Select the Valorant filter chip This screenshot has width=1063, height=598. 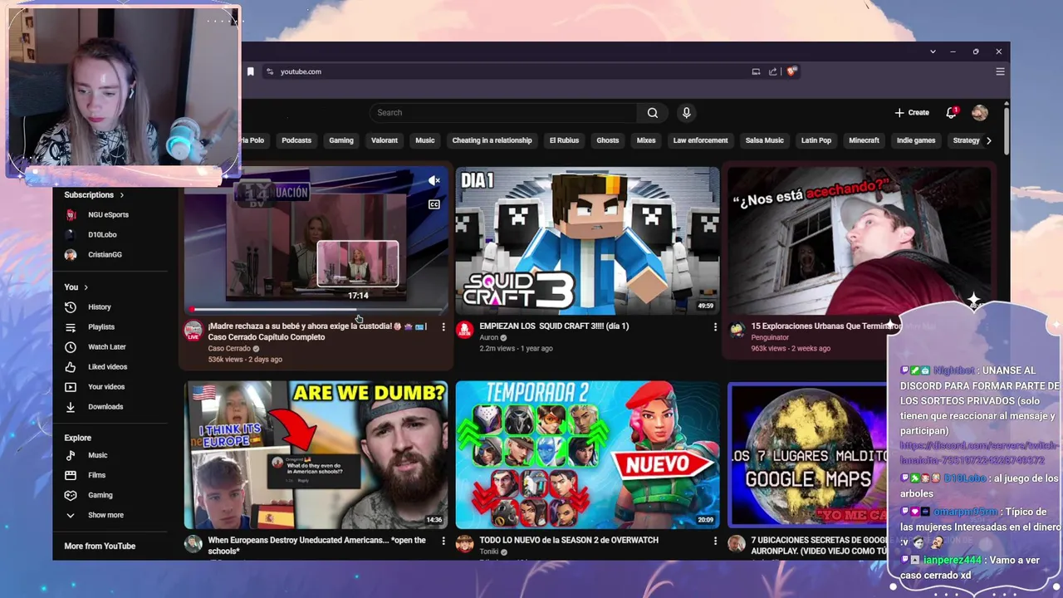[x=385, y=140]
